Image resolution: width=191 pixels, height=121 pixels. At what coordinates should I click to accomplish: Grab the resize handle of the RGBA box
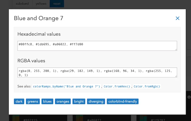pos(176,76)
